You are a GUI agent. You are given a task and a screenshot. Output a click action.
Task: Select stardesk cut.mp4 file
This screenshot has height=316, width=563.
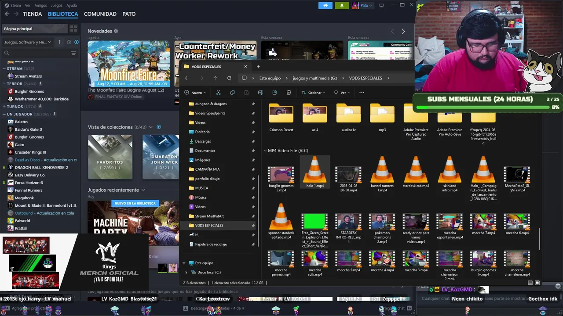[x=416, y=172]
